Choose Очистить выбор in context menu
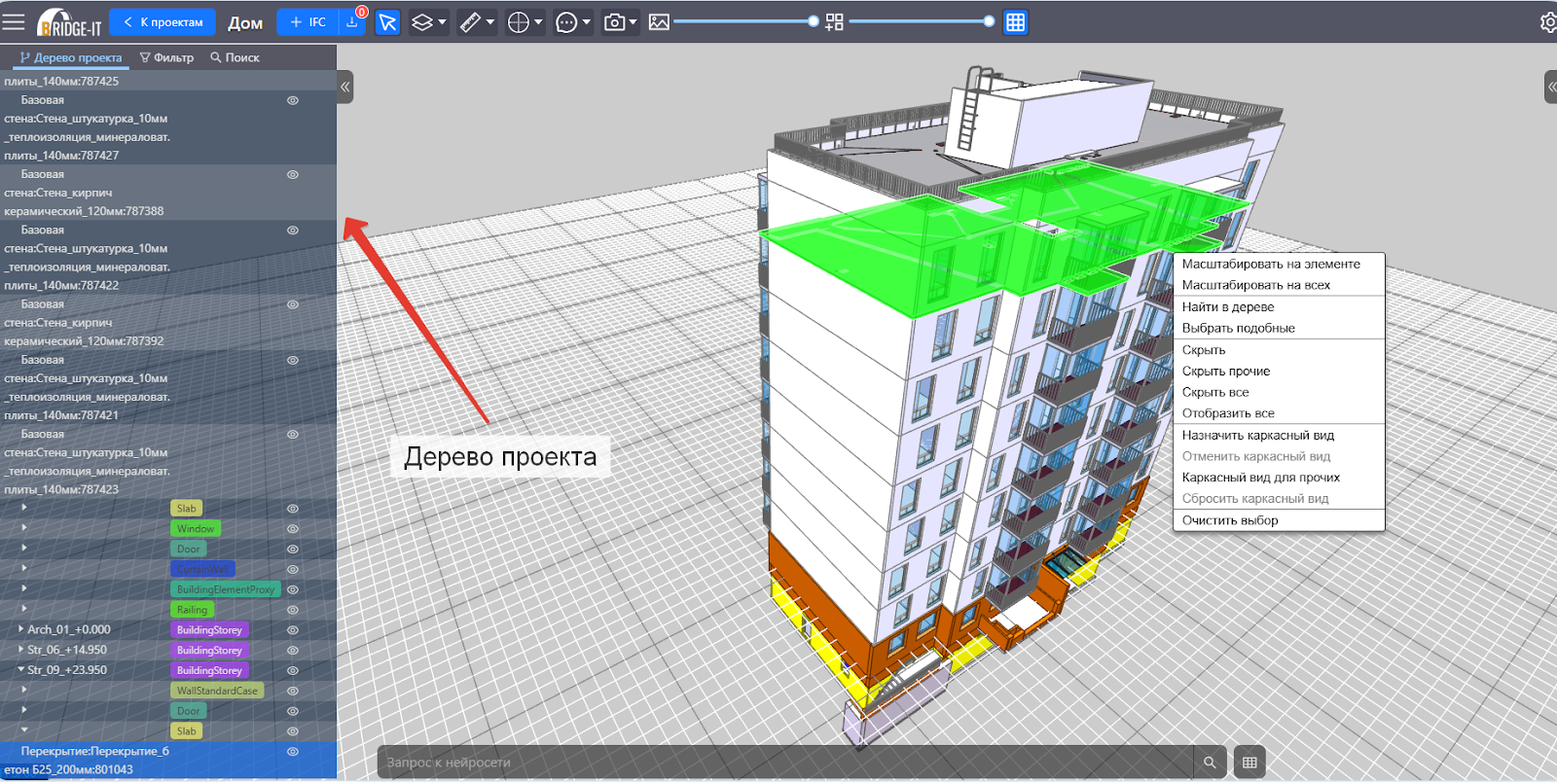1557x782 pixels. [x=1230, y=520]
